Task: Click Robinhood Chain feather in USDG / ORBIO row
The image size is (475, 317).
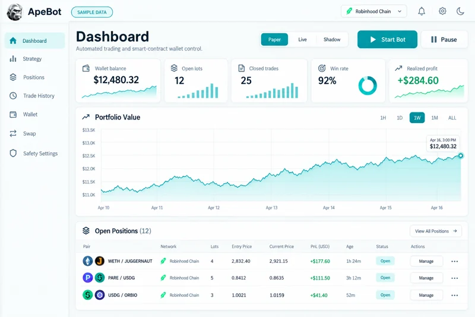Action: click(x=163, y=295)
